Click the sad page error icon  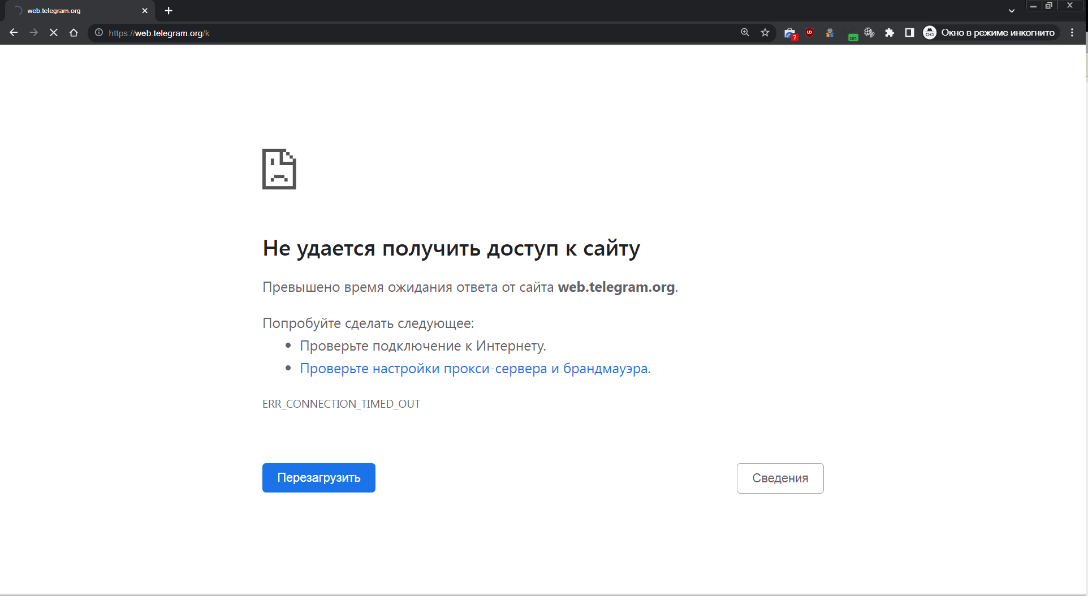tap(279, 169)
